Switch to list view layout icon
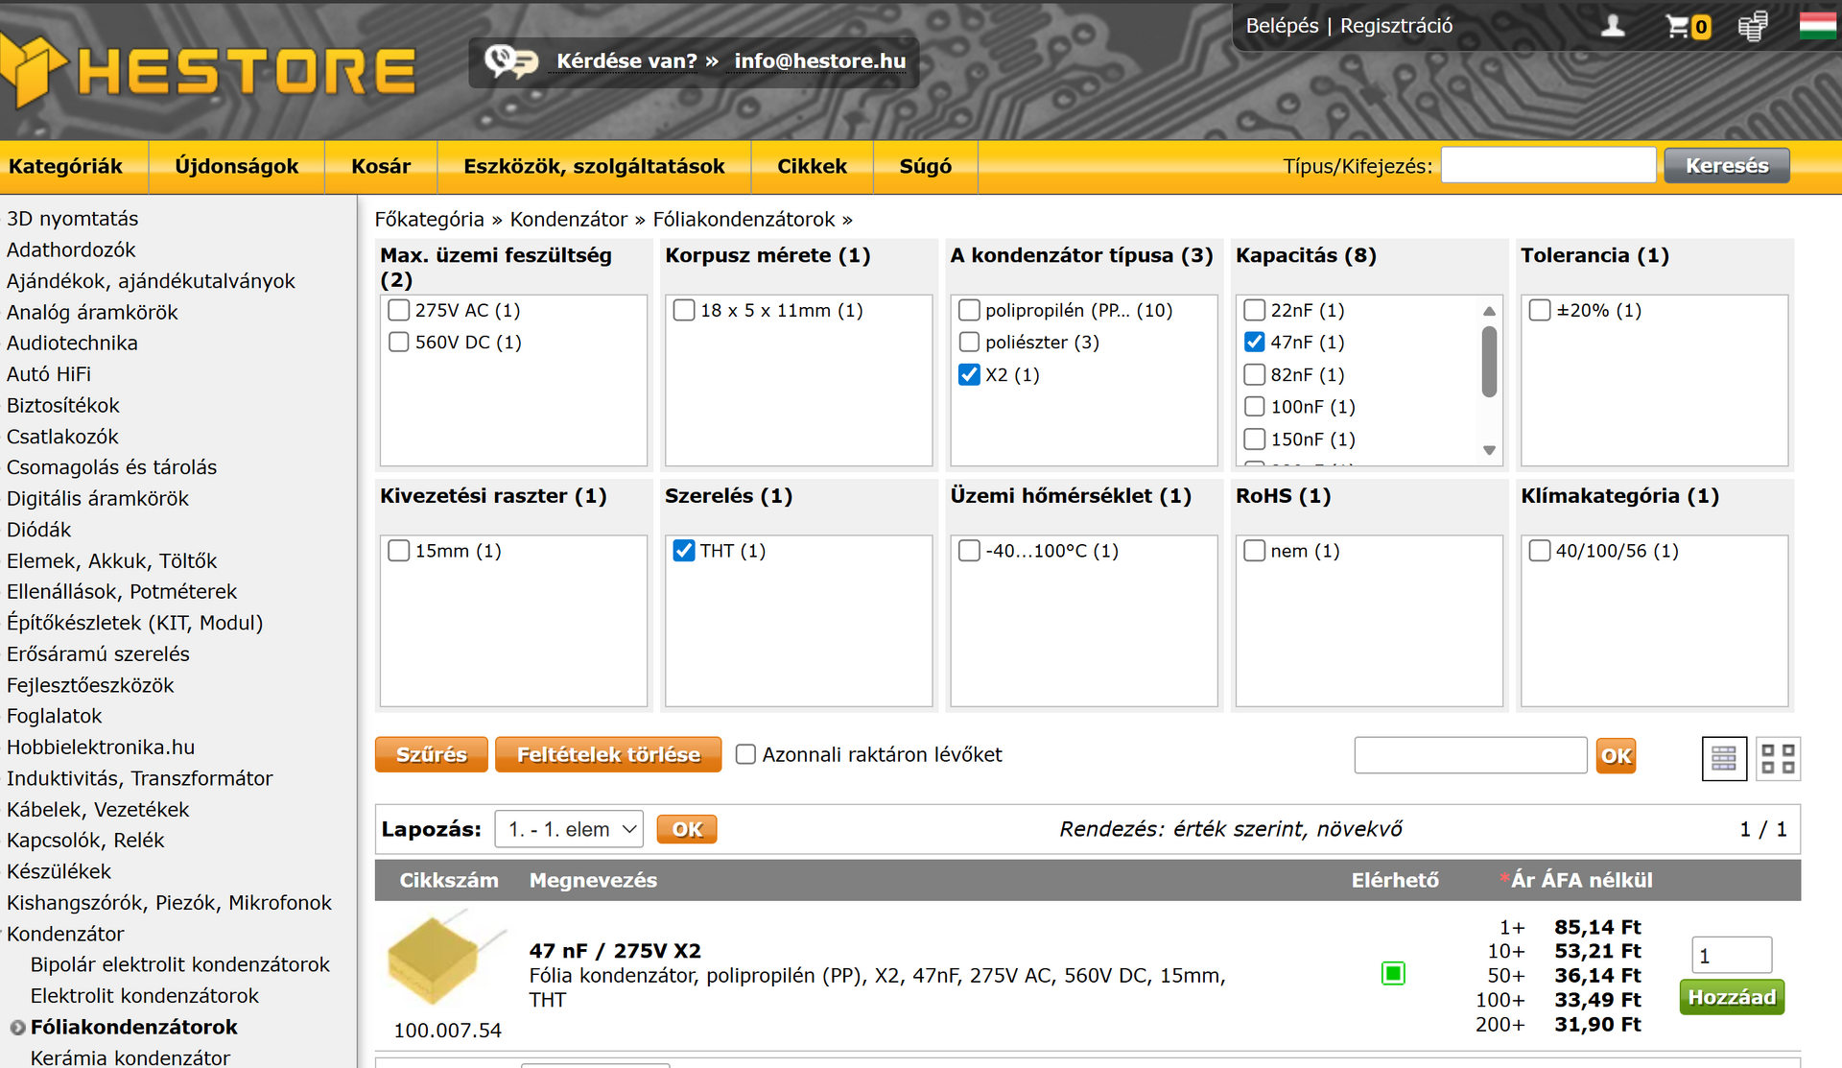Screen dimensions: 1842x1068 click(x=1724, y=759)
